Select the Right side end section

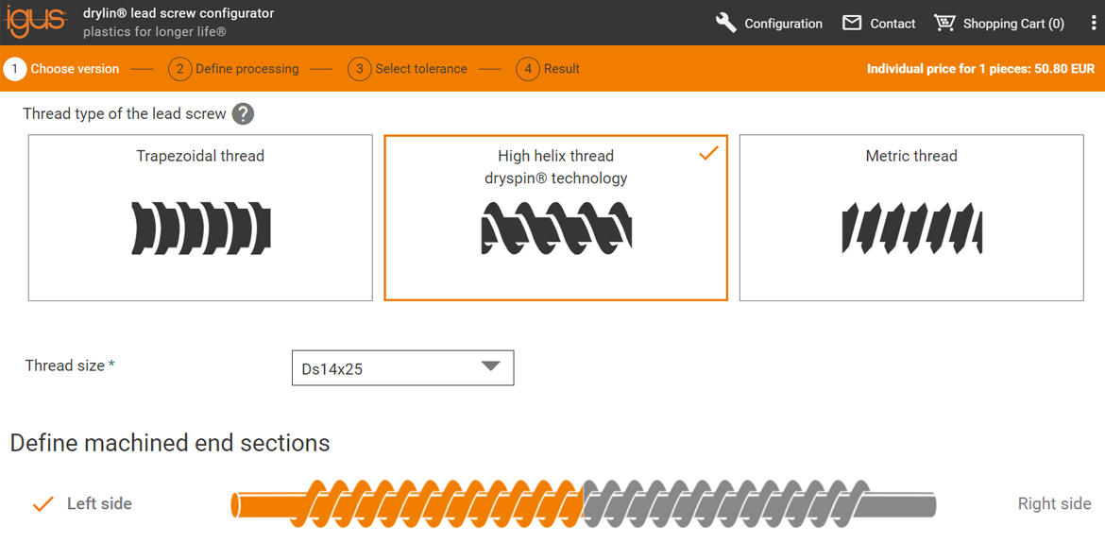1054,504
